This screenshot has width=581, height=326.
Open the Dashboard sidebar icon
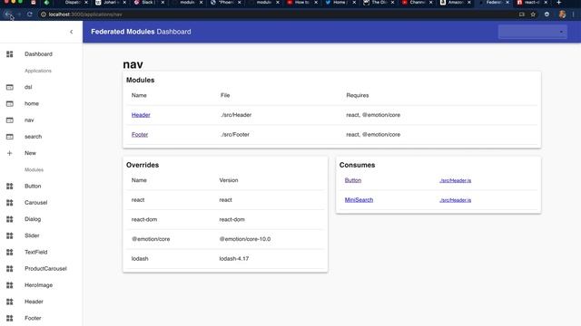[10, 54]
